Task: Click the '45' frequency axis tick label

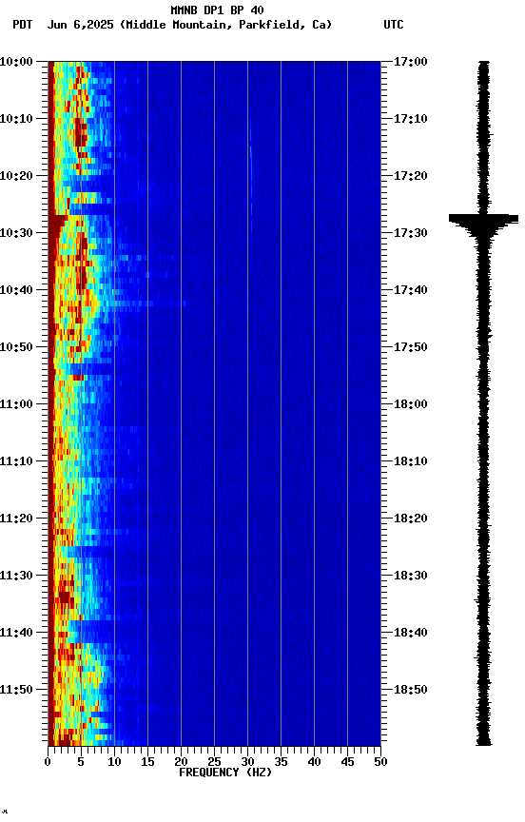Action: [x=347, y=762]
